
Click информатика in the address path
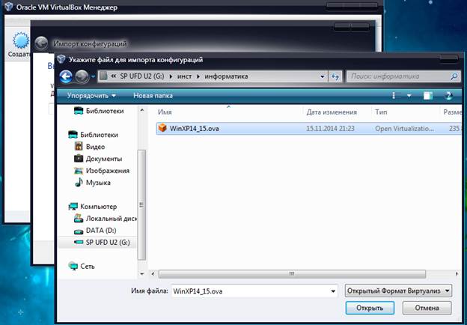click(226, 76)
